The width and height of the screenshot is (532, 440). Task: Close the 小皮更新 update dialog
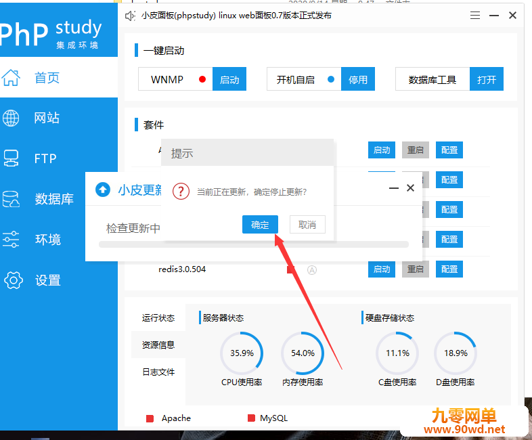click(411, 188)
